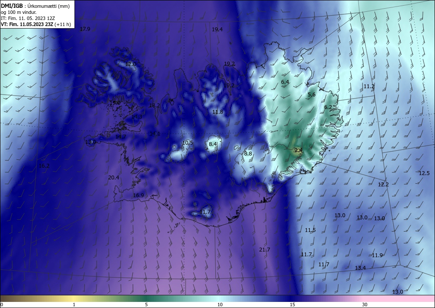Select the 20.4 value on the map
Image resolution: width=435 pixels, height=308 pixels.
point(114,178)
